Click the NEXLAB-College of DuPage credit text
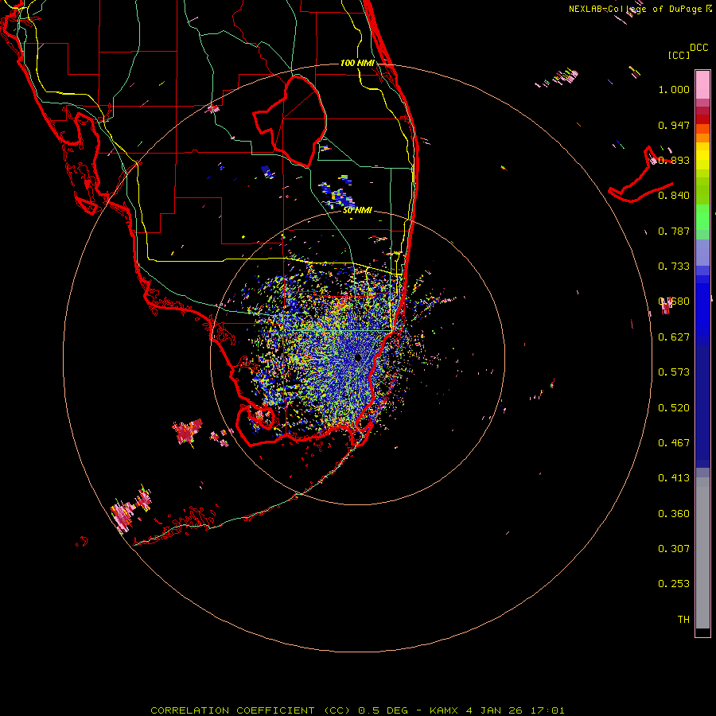This screenshot has height=716, width=716. (x=640, y=9)
